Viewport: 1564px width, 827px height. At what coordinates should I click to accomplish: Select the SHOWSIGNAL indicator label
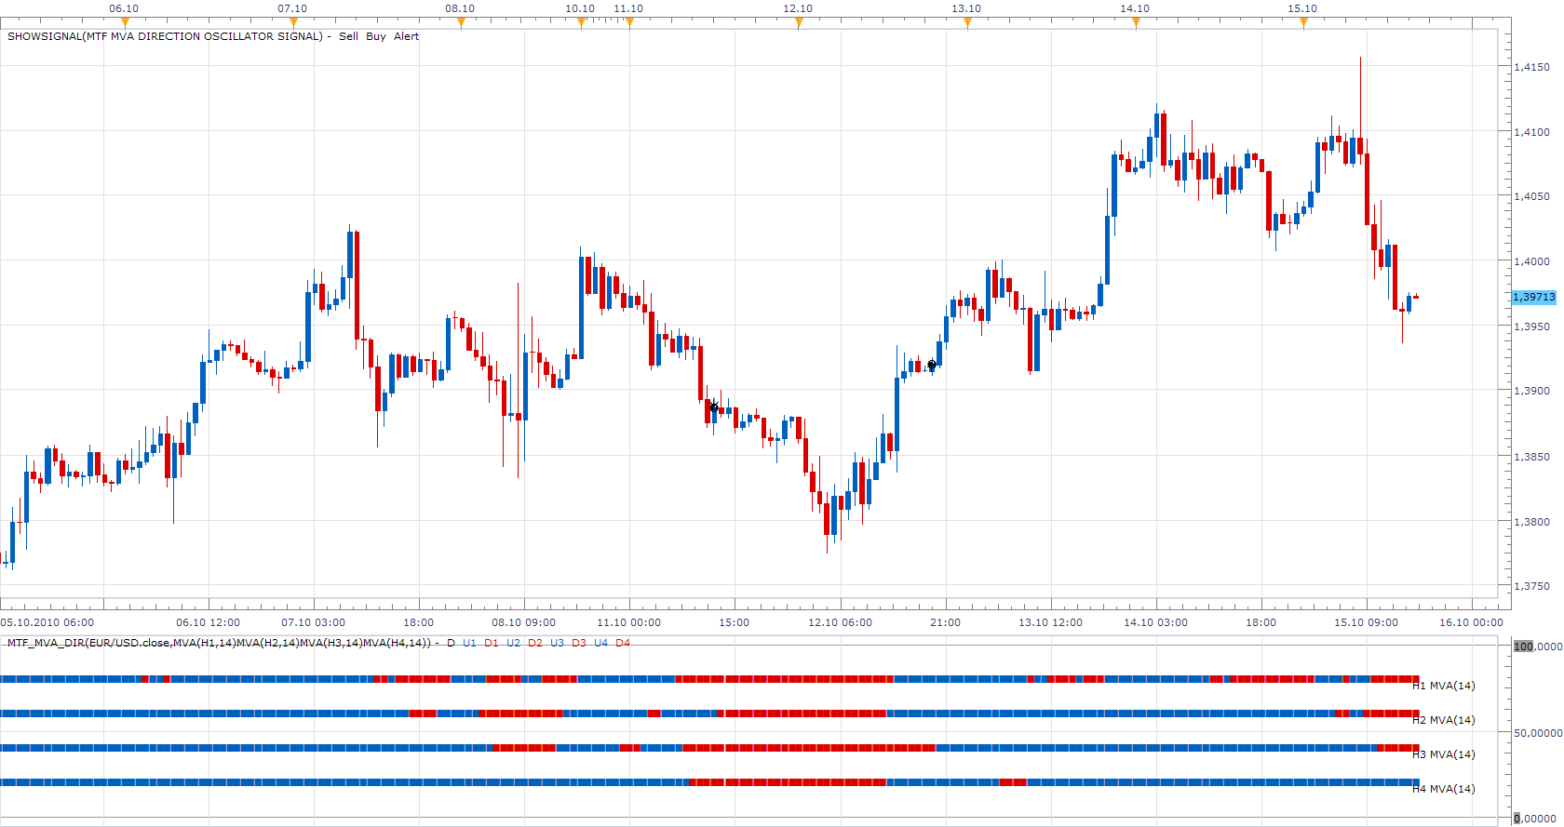click(165, 36)
